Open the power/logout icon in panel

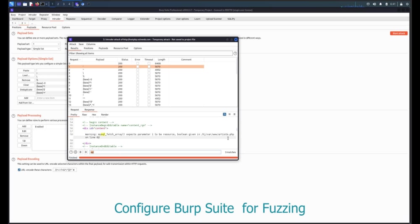click(407, 4)
